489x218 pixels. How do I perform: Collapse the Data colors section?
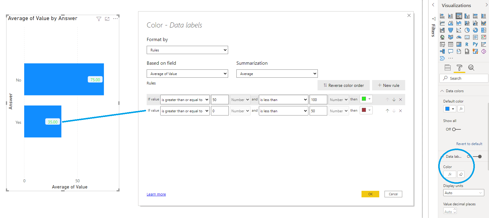pyautogui.click(x=442, y=91)
